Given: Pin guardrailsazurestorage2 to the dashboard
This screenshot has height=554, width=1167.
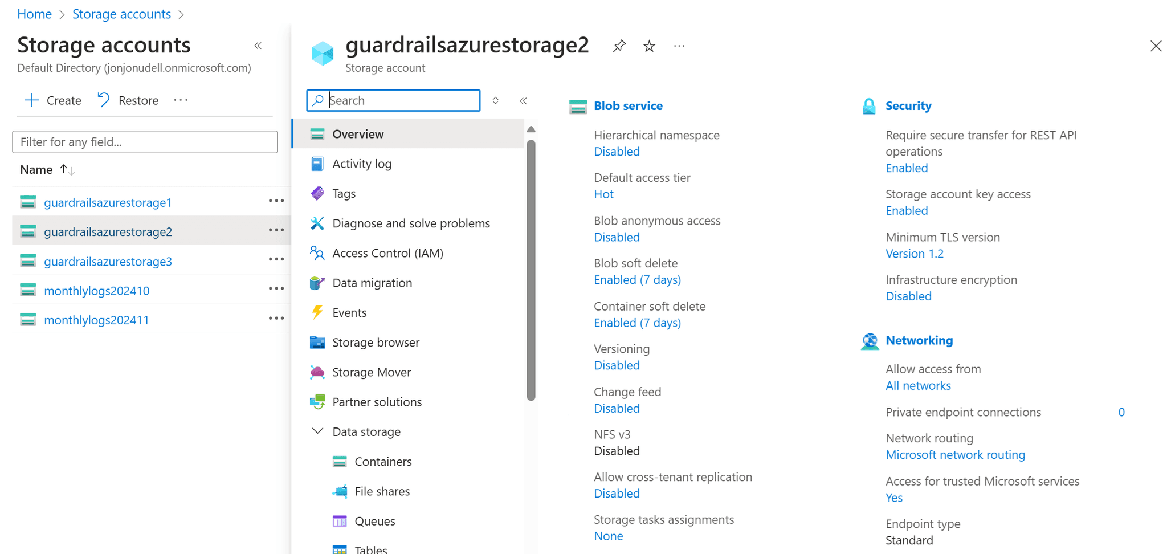Looking at the screenshot, I should tap(619, 46).
